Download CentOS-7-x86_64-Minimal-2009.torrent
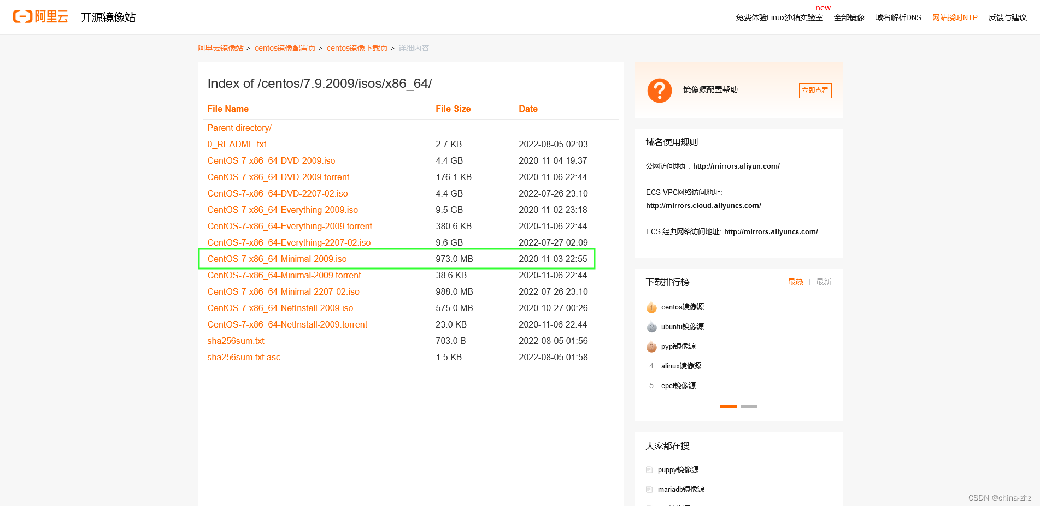Screen dimensions: 1040x506 [284, 275]
